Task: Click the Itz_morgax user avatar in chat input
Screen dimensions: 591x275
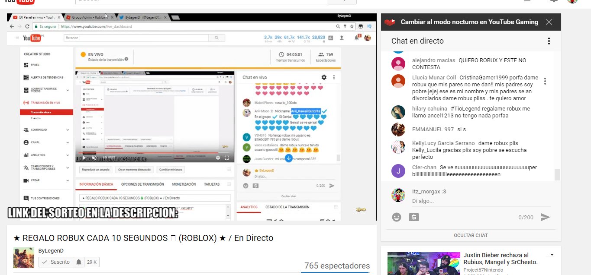Action: pyautogui.click(x=398, y=195)
